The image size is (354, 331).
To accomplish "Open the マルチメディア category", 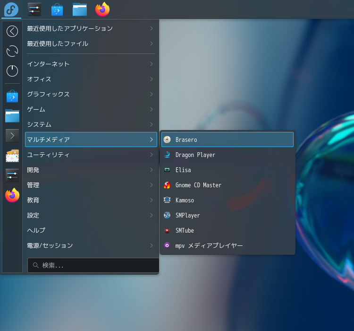I will coord(91,139).
